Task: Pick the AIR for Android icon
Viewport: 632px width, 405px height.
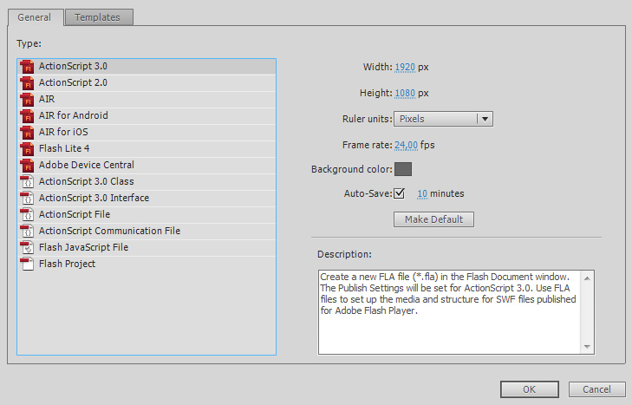Action: tap(26, 115)
